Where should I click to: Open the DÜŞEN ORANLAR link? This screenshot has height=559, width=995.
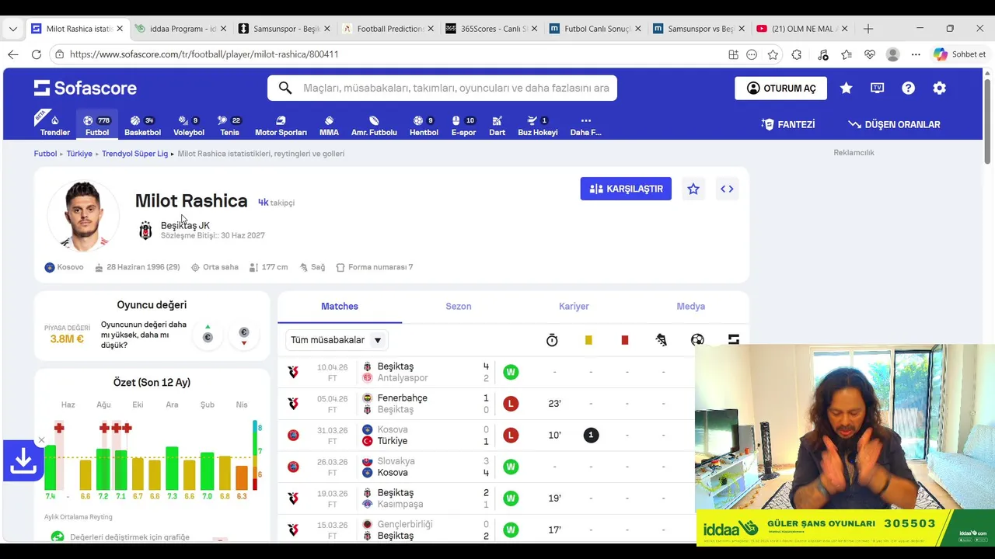894,124
